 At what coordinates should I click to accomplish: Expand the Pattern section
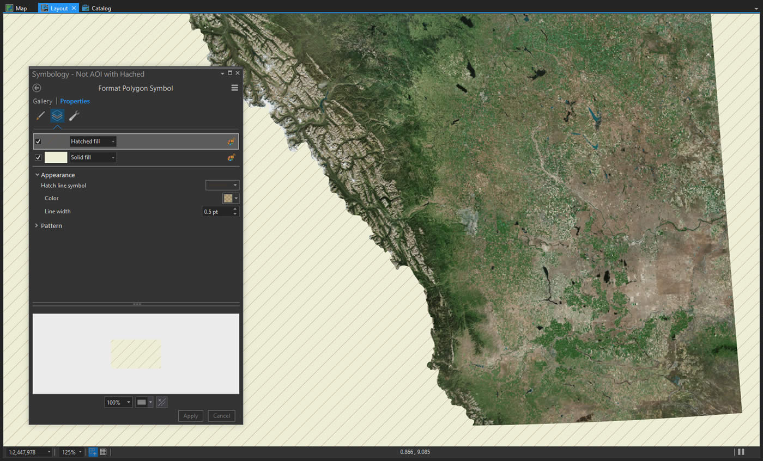tap(37, 225)
